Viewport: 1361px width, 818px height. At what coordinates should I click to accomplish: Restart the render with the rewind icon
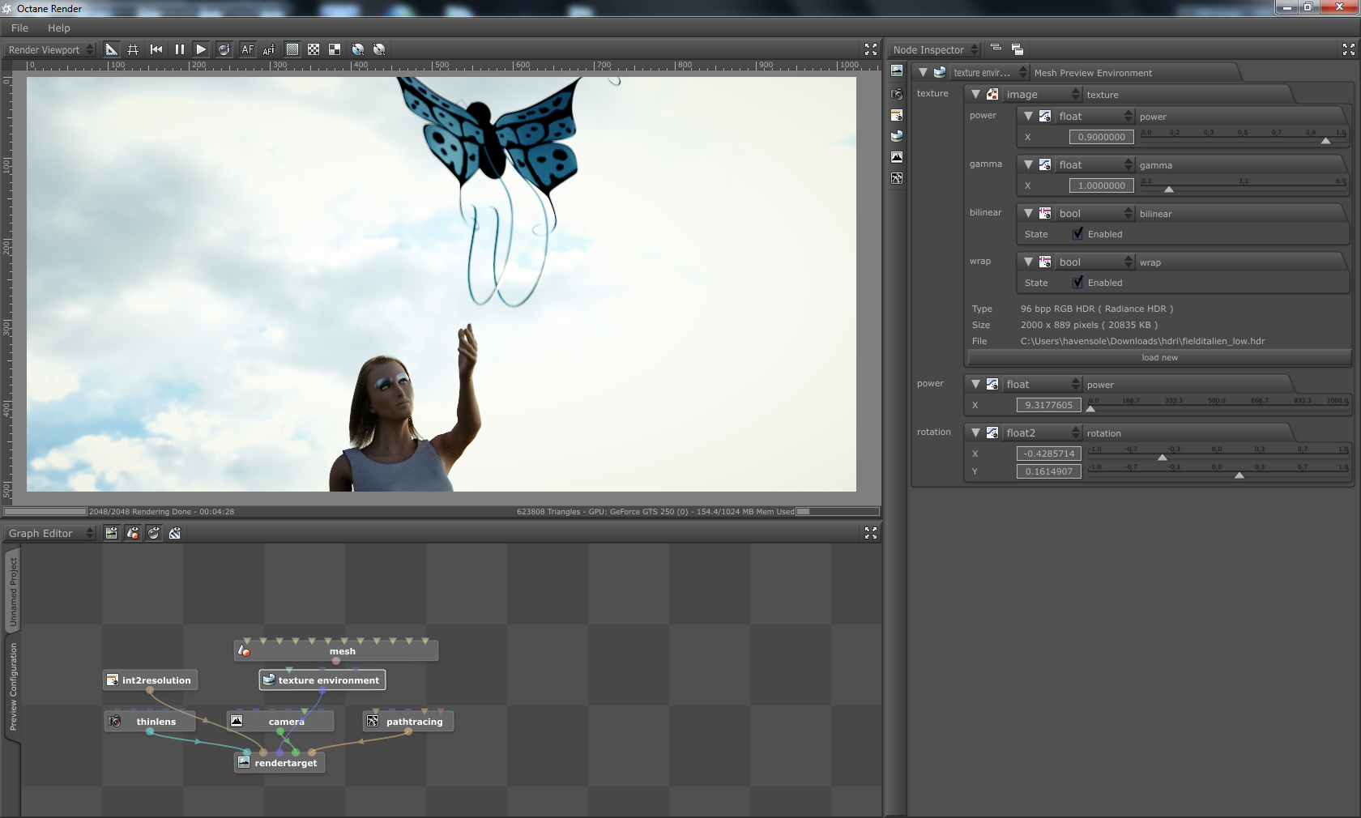156,49
